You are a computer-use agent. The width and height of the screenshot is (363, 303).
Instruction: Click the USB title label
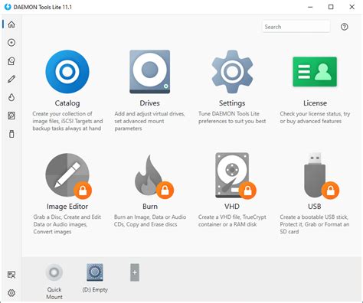pyautogui.click(x=315, y=207)
